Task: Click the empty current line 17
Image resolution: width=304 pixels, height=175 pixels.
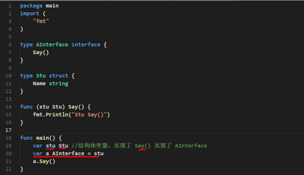Action: 162,130
